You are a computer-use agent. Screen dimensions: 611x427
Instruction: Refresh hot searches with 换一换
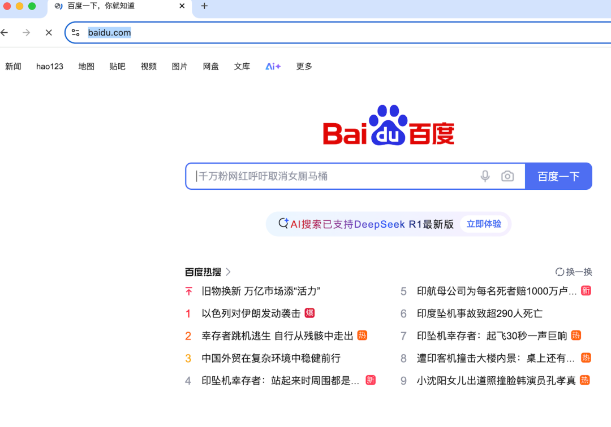point(574,272)
